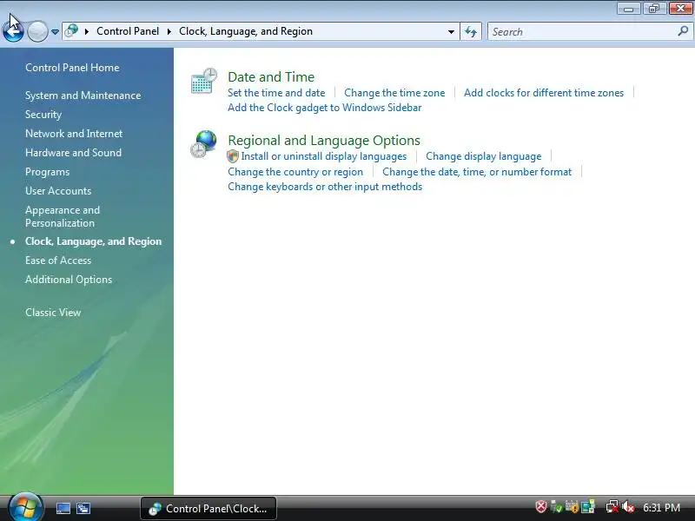Image resolution: width=695 pixels, height=521 pixels.
Task: Switch to Classic View
Action: point(53,313)
